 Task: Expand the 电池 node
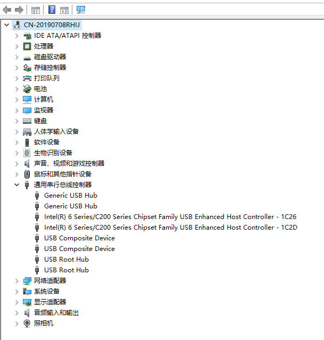pyautogui.click(x=17, y=89)
